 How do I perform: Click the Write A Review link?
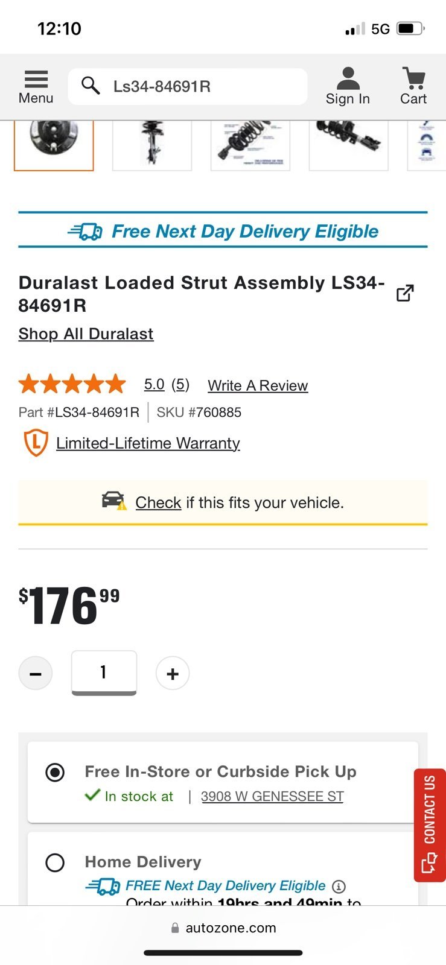click(x=258, y=385)
